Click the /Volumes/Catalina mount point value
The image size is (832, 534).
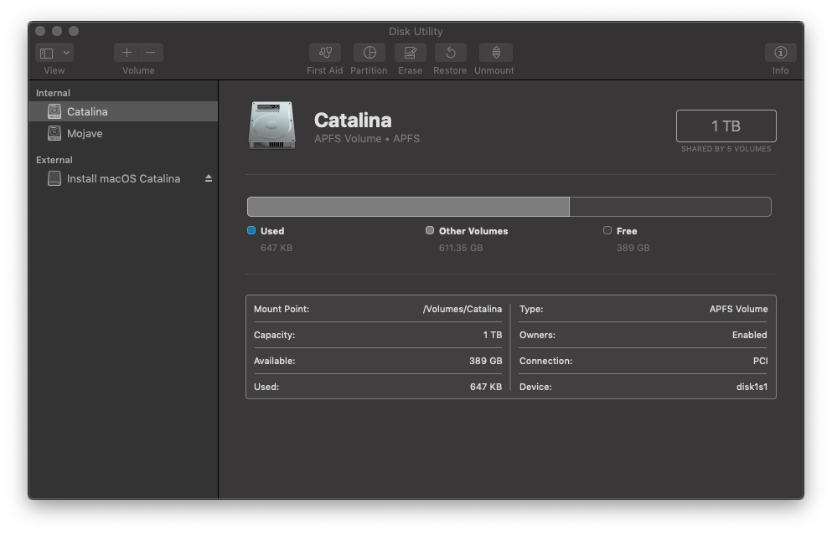[463, 309]
